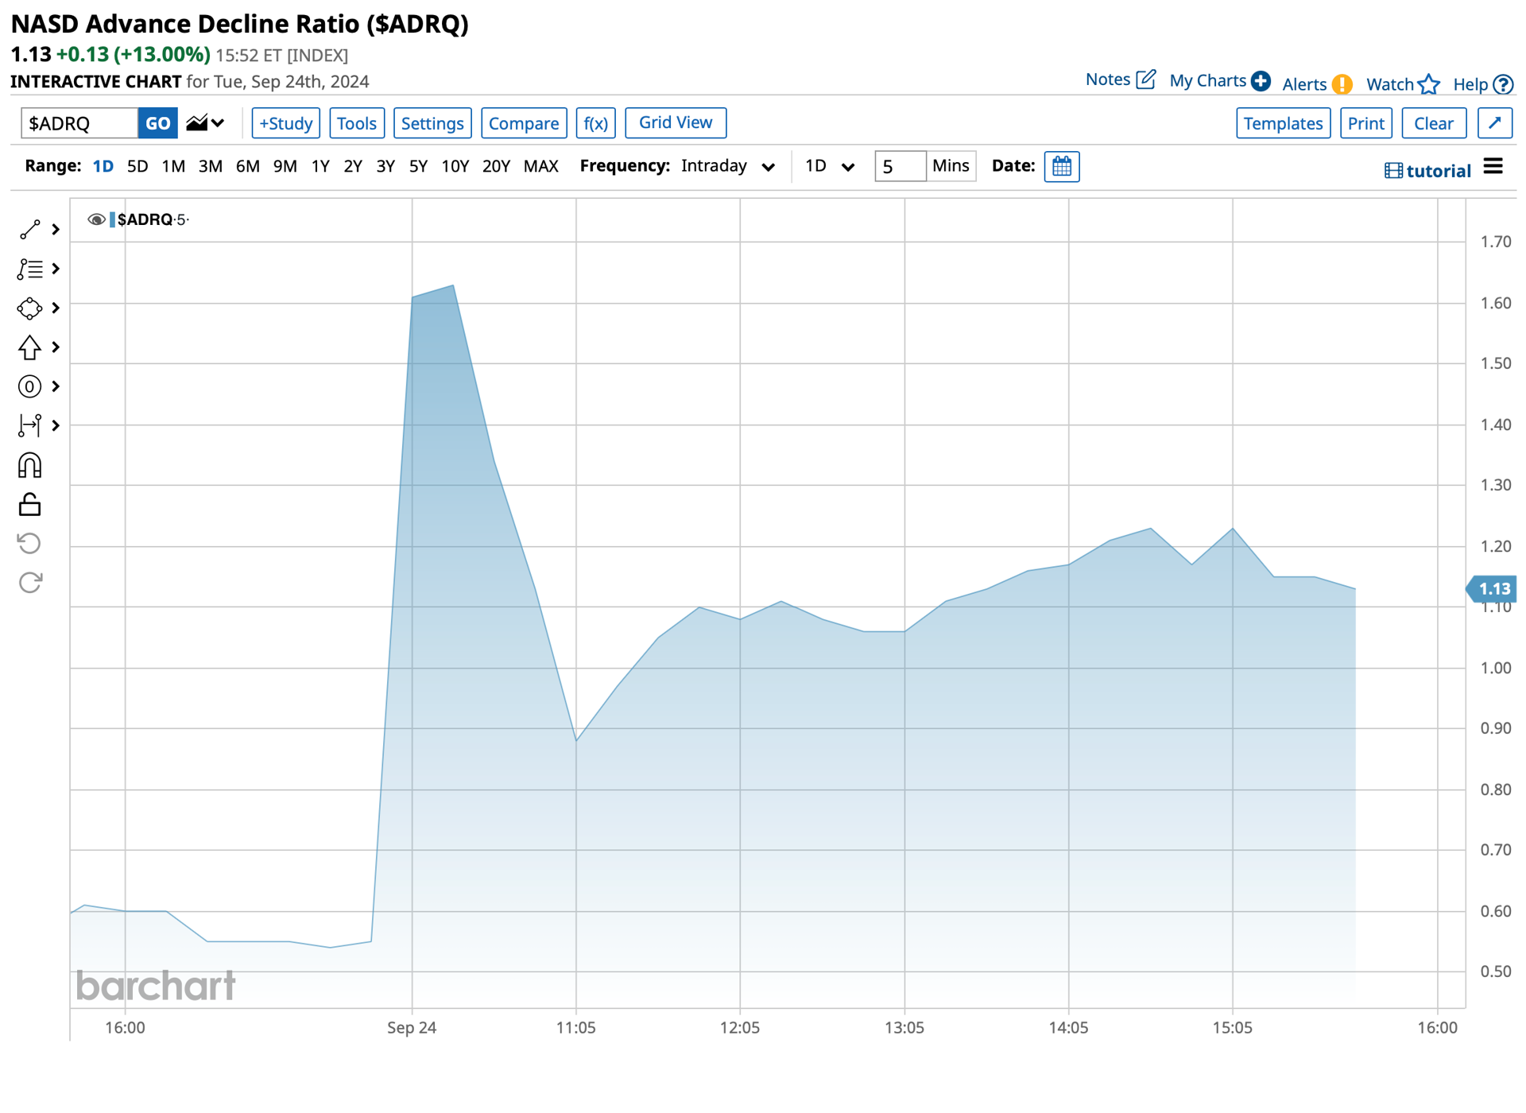This screenshot has width=1526, height=1113.
Task: Open the Frequency Intraday dropdown
Action: pos(728,166)
